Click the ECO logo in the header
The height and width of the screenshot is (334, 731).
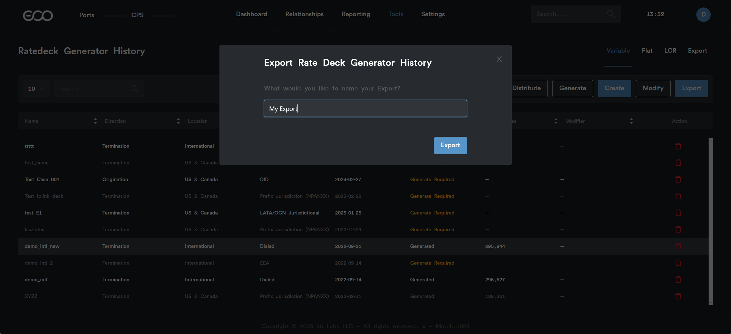point(38,15)
